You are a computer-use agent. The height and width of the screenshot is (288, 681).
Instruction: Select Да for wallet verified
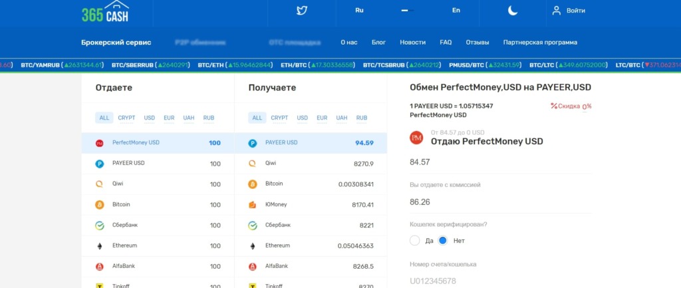pyautogui.click(x=415, y=240)
